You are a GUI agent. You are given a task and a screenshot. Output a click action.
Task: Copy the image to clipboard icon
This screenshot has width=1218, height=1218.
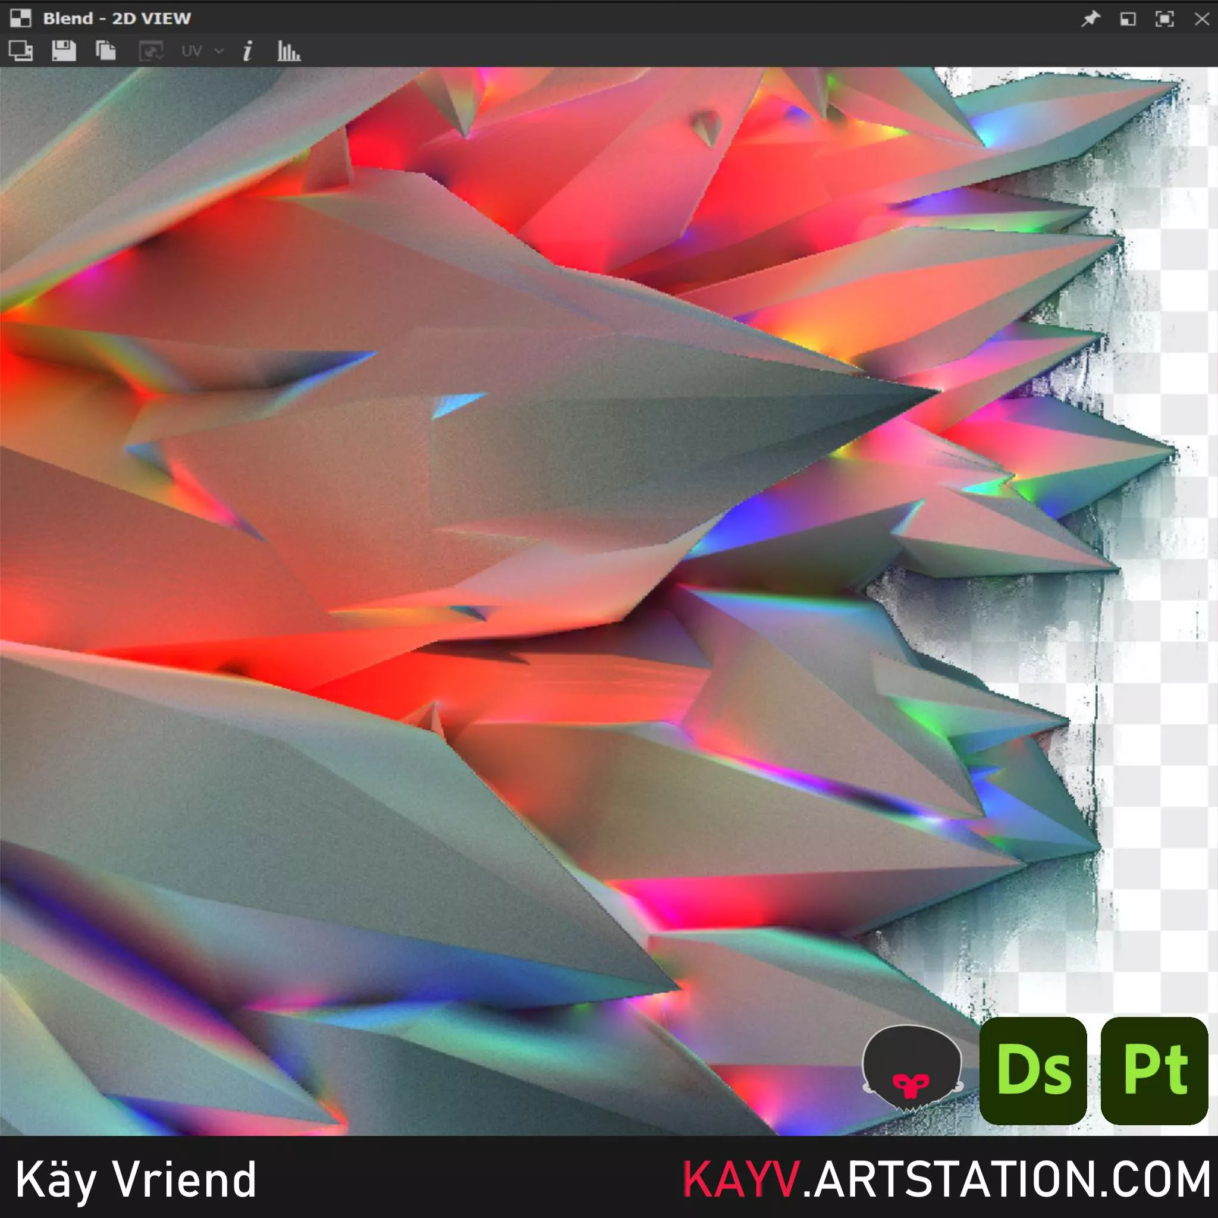[x=105, y=51]
